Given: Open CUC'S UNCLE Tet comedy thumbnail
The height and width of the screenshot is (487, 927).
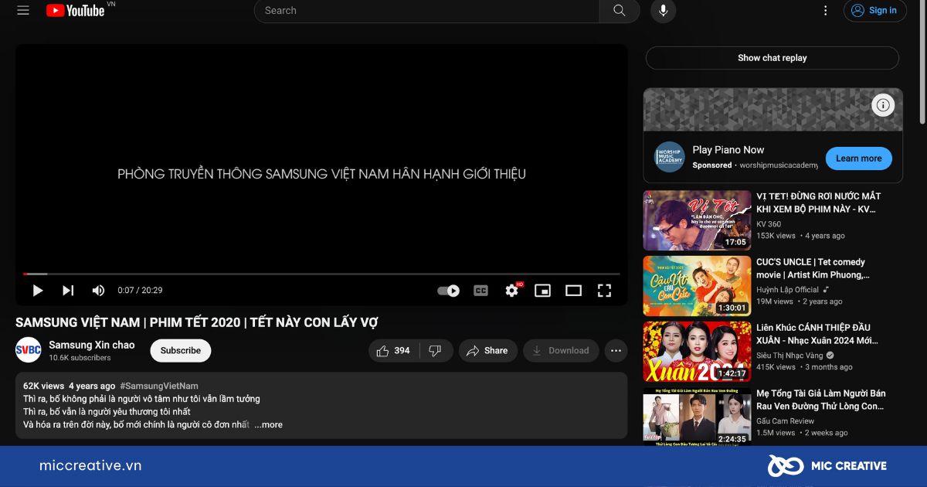Looking at the screenshot, I should pos(697,286).
